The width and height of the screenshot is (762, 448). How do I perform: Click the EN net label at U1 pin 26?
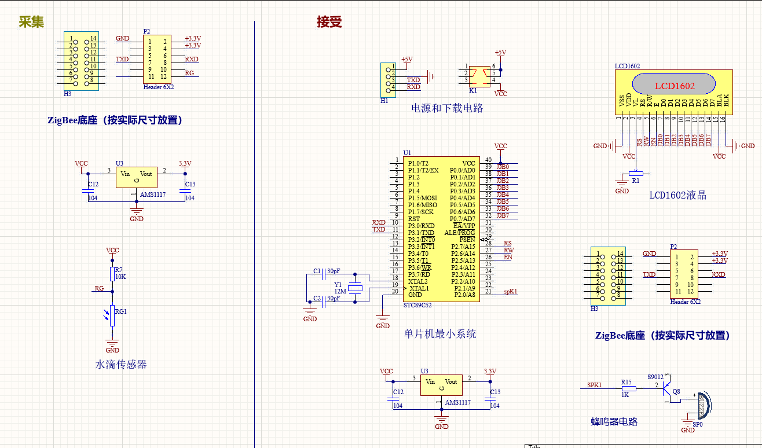508,257
